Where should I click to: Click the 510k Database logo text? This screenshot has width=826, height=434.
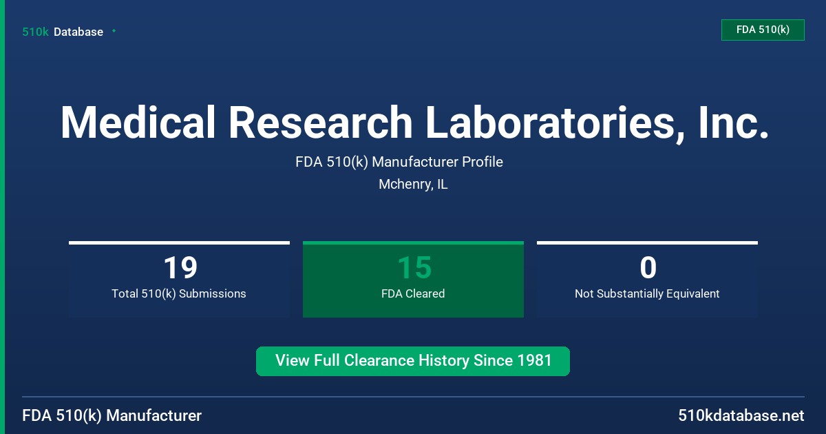63,32
